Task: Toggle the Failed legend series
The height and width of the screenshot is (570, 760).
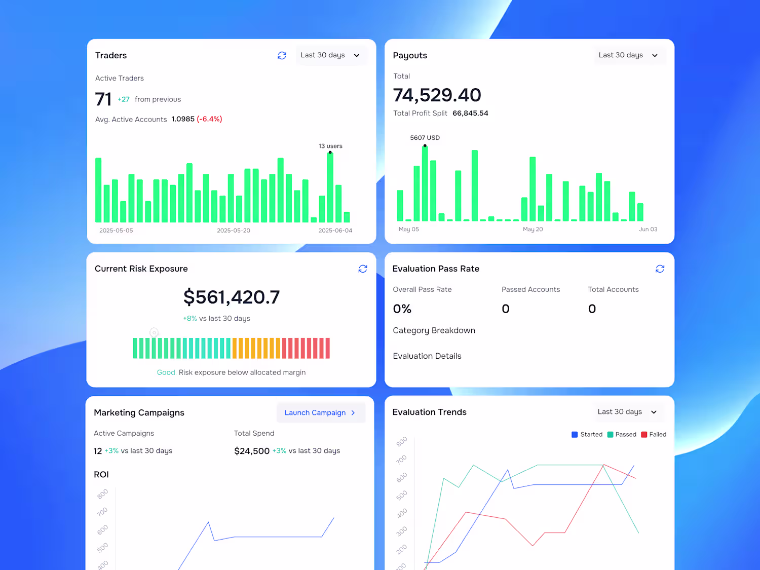Action: pyautogui.click(x=654, y=435)
